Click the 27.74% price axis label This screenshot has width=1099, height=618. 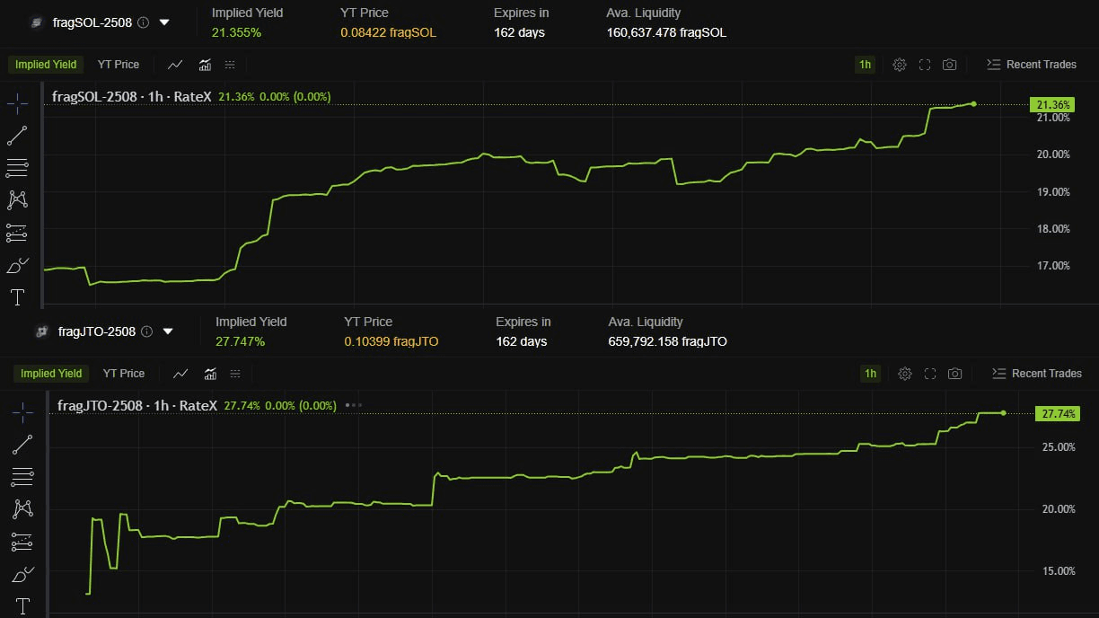click(1057, 413)
